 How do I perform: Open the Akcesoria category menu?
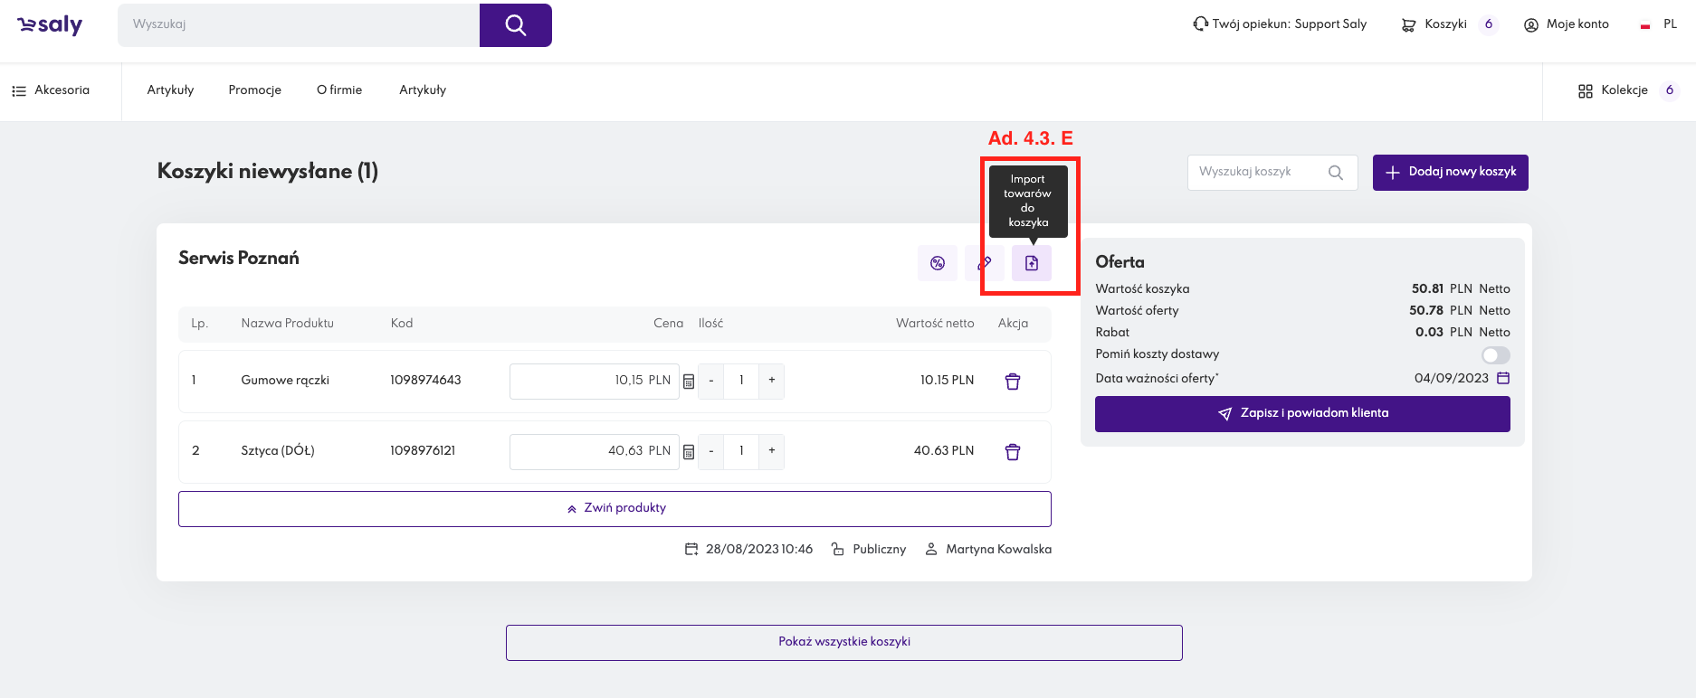[52, 90]
